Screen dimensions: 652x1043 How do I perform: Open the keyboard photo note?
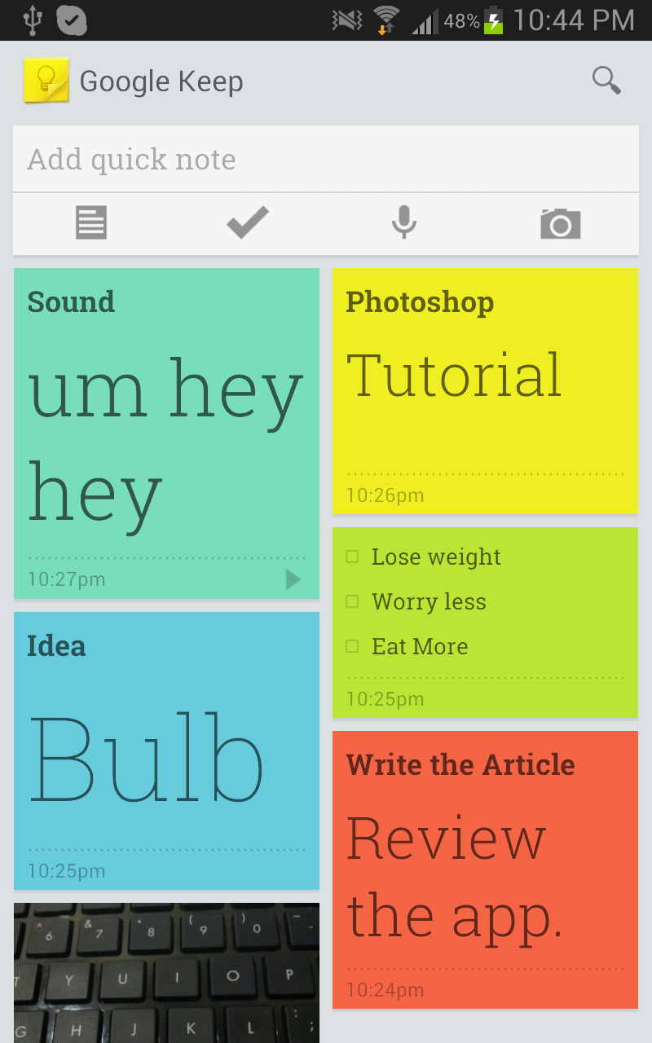click(x=166, y=971)
